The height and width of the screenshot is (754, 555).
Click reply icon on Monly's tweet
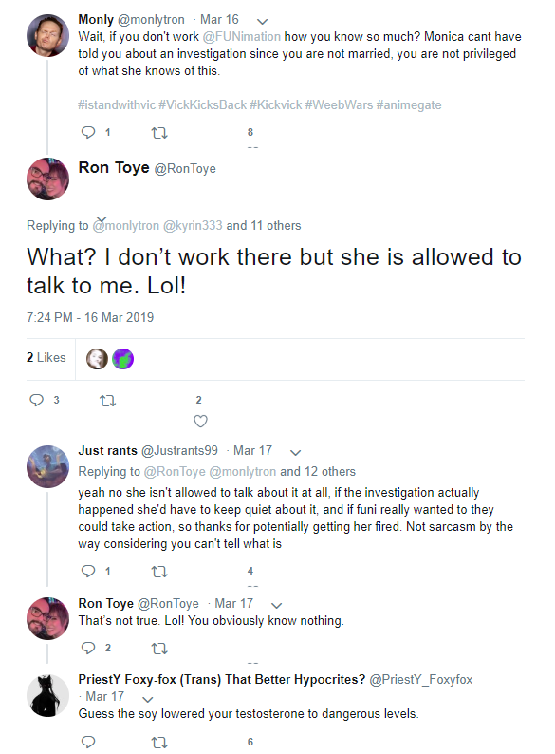88,132
